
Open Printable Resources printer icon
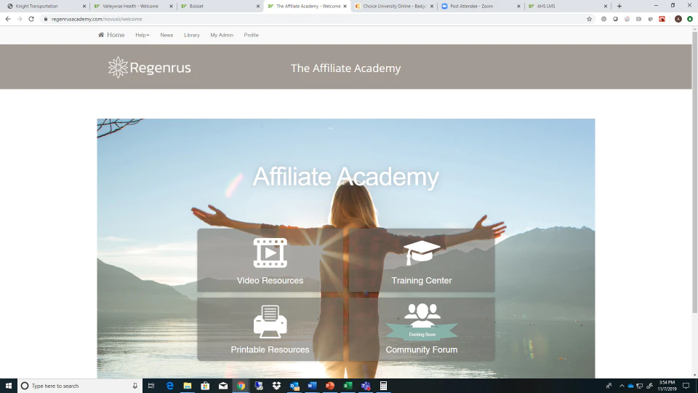point(270,321)
